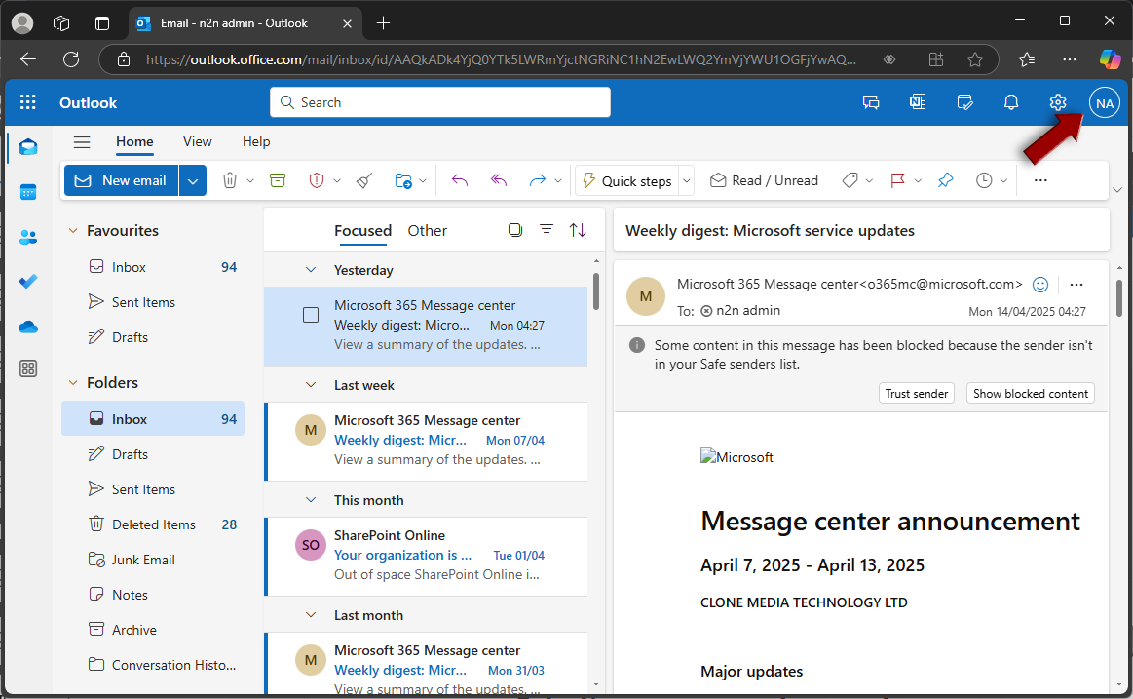
Task: Toggle Read / Unread on the selected message
Action: (765, 180)
